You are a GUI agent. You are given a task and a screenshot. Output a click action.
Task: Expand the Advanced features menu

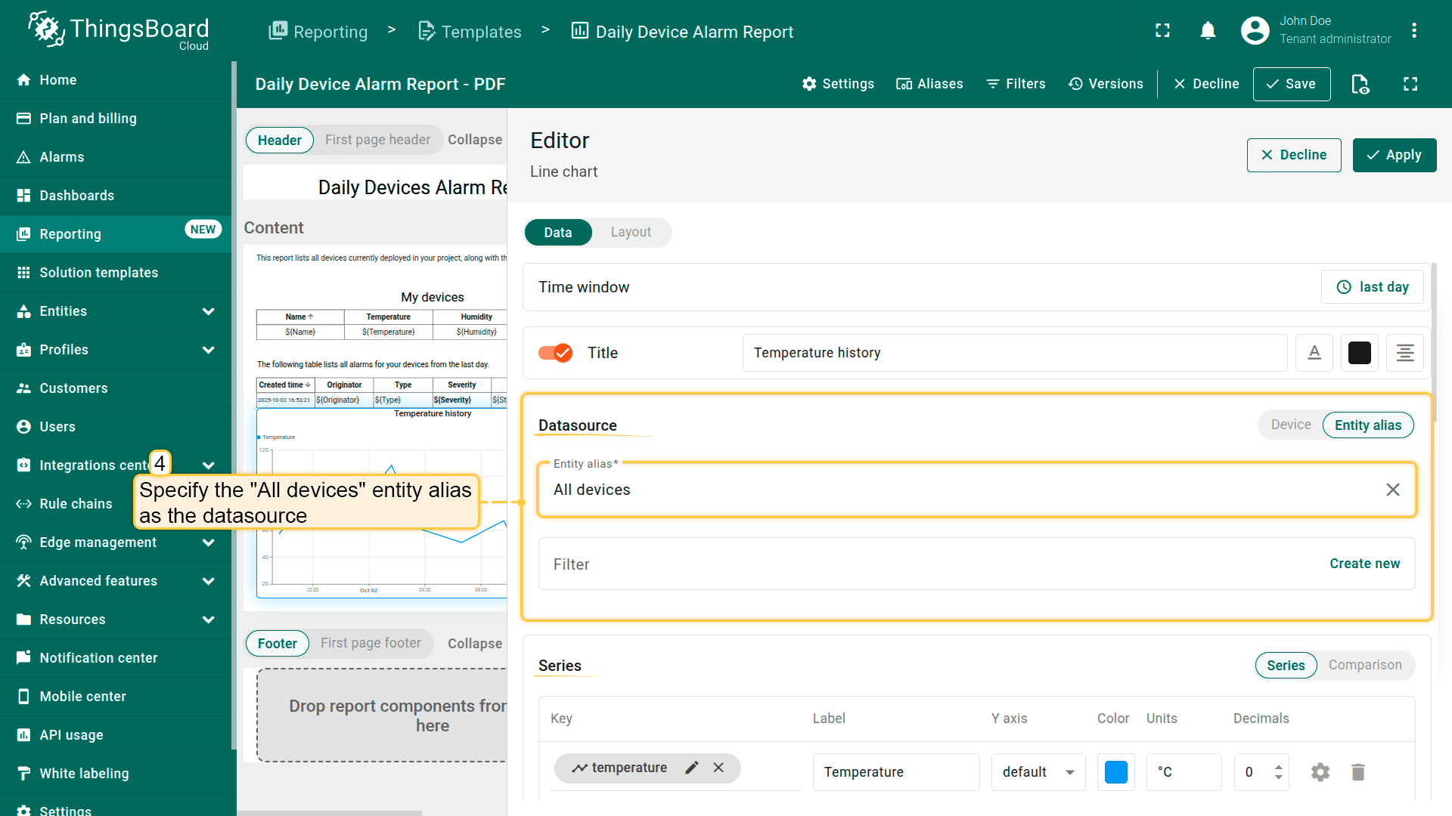pyautogui.click(x=208, y=581)
